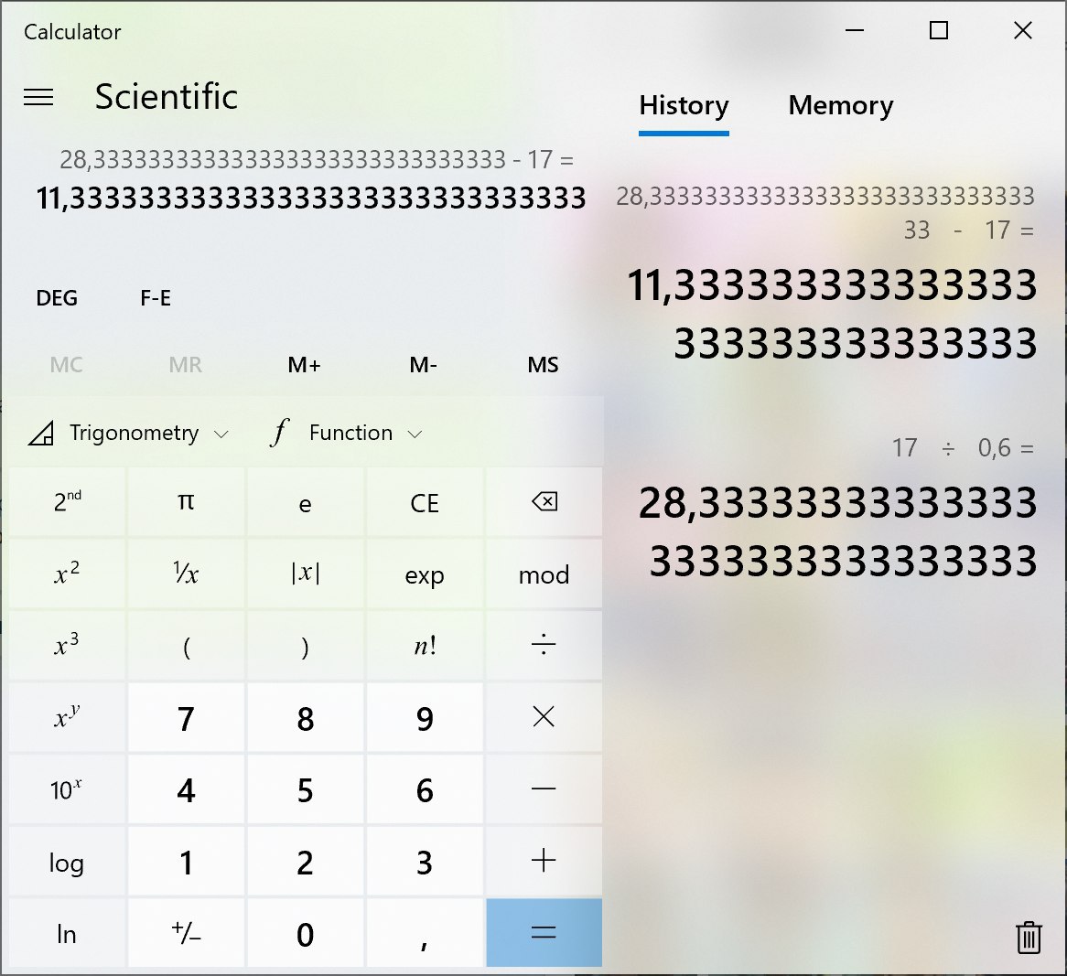Click the equals key
The image size is (1067, 976).
[x=544, y=932]
